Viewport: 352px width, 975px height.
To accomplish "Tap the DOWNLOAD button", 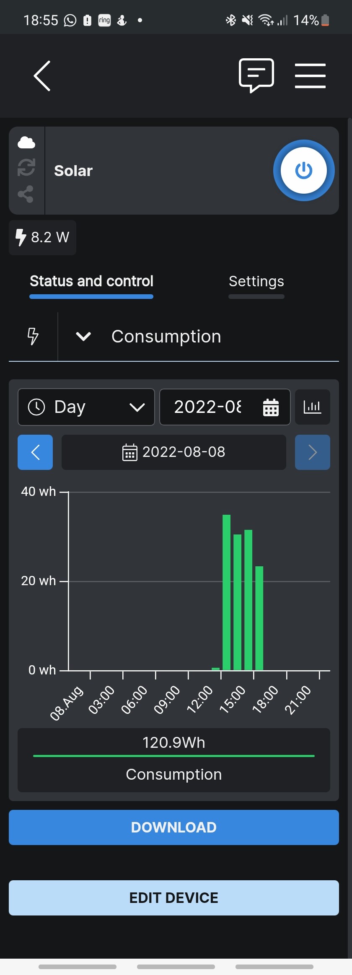I will [174, 827].
